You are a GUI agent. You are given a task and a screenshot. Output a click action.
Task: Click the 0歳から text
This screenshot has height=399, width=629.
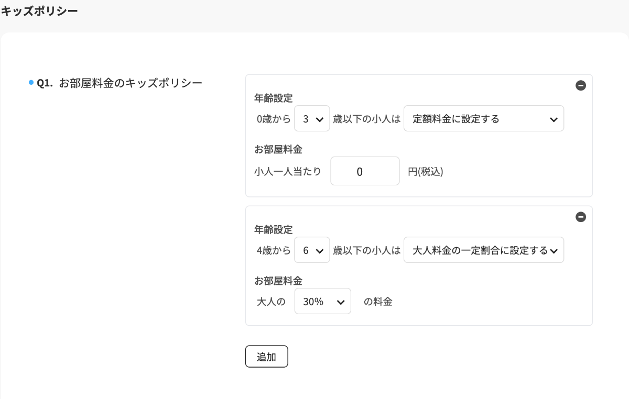click(x=273, y=119)
